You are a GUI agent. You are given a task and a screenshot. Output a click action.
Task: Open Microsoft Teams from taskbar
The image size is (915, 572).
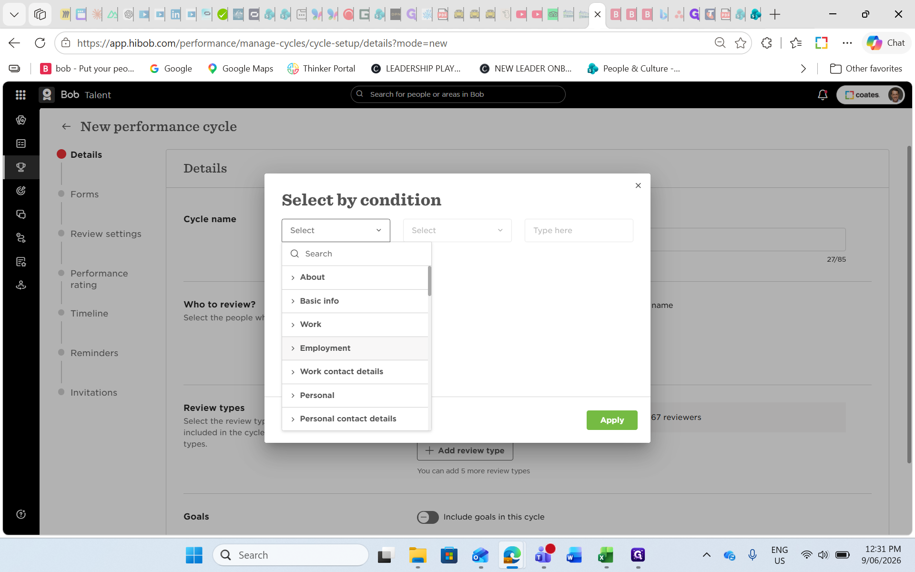pyautogui.click(x=543, y=555)
